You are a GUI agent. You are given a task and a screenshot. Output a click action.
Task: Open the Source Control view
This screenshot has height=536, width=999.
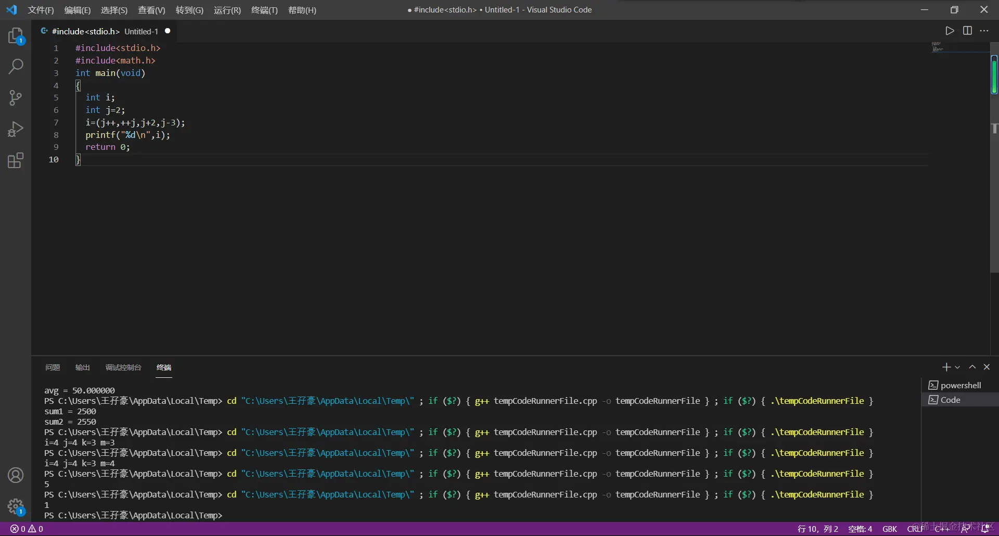(x=16, y=98)
